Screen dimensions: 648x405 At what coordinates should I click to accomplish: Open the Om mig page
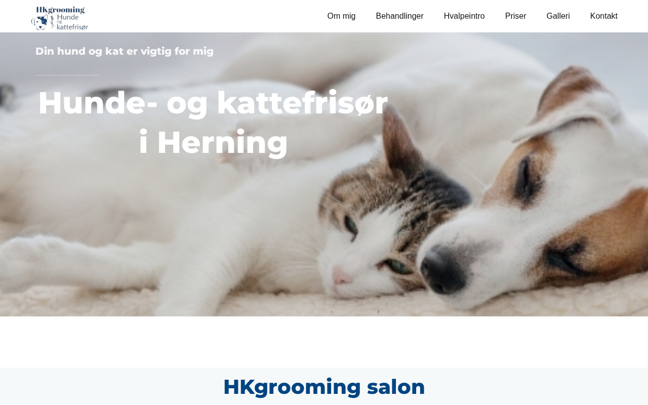341,16
